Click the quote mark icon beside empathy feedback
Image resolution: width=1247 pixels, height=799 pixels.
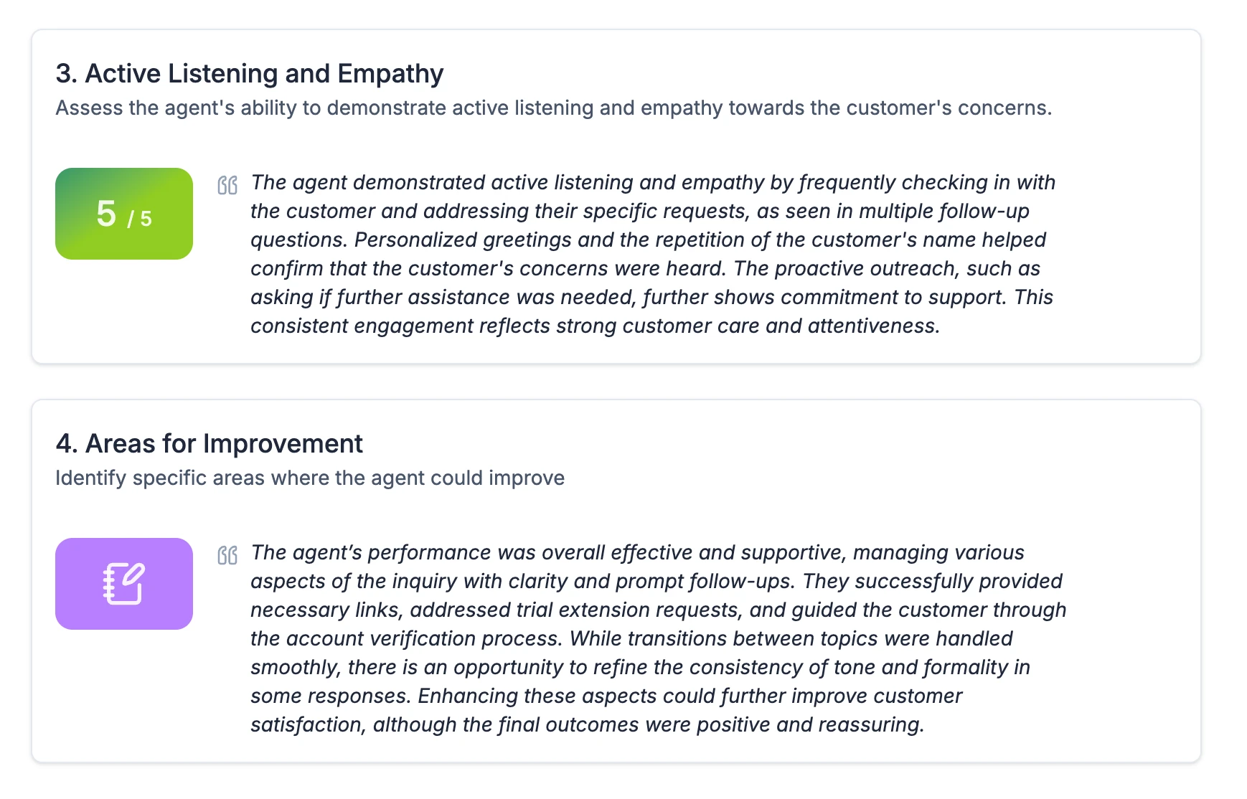click(227, 185)
